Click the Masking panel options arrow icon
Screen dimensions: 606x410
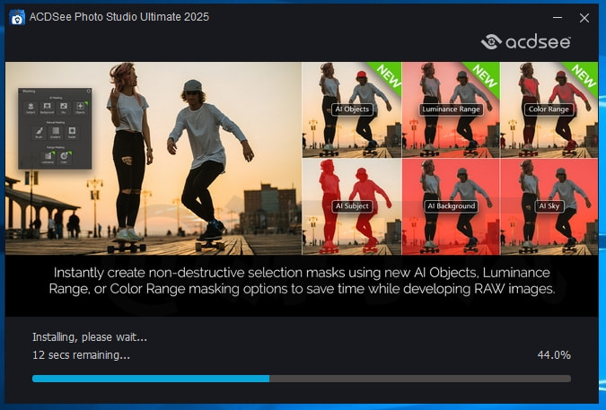pyautogui.click(x=89, y=92)
